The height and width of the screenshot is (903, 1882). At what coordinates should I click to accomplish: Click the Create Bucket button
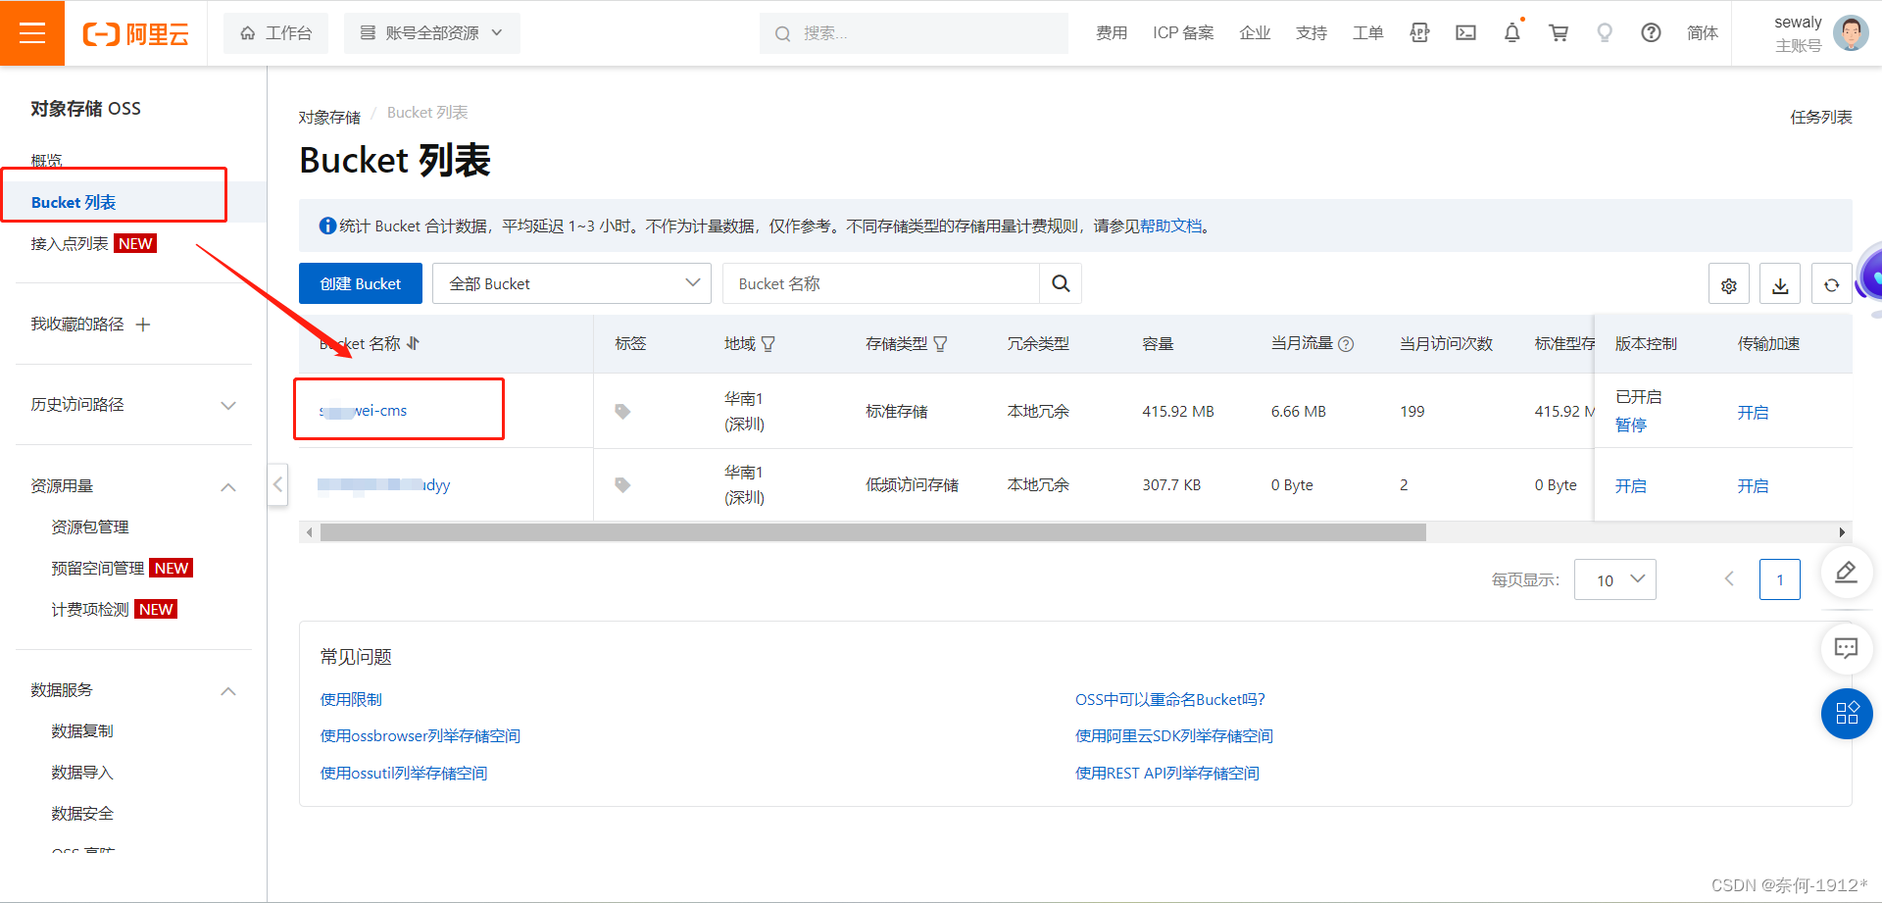[361, 283]
